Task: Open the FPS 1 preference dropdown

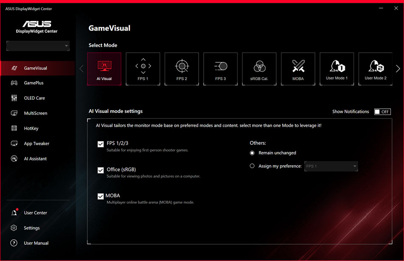Action: point(331,166)
